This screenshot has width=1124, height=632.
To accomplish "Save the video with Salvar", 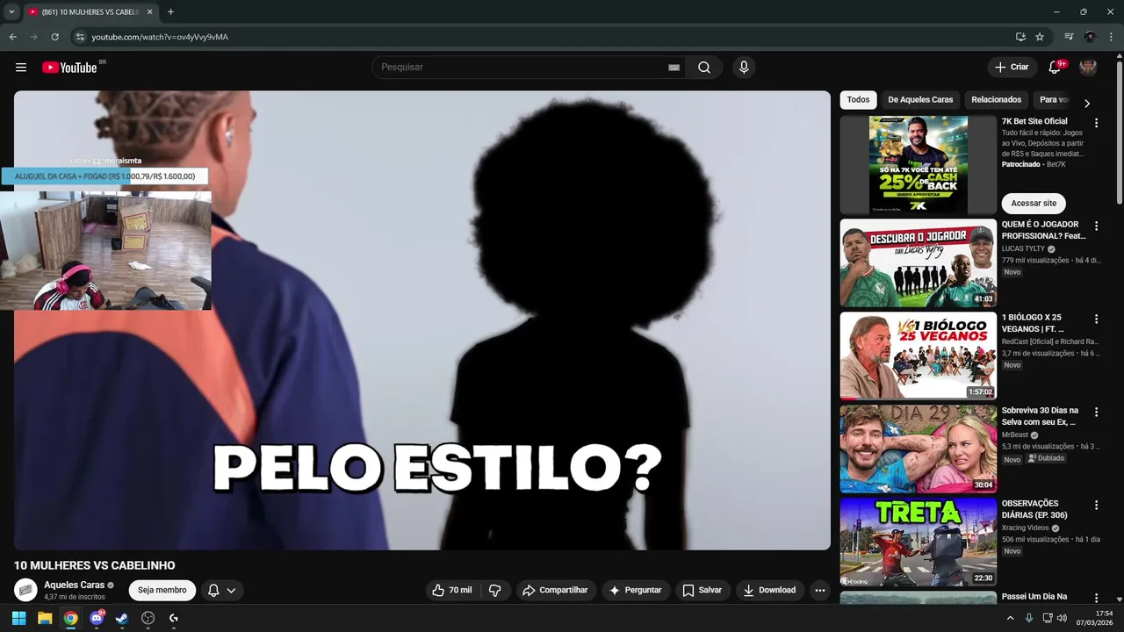I will (x=702, y=591).
